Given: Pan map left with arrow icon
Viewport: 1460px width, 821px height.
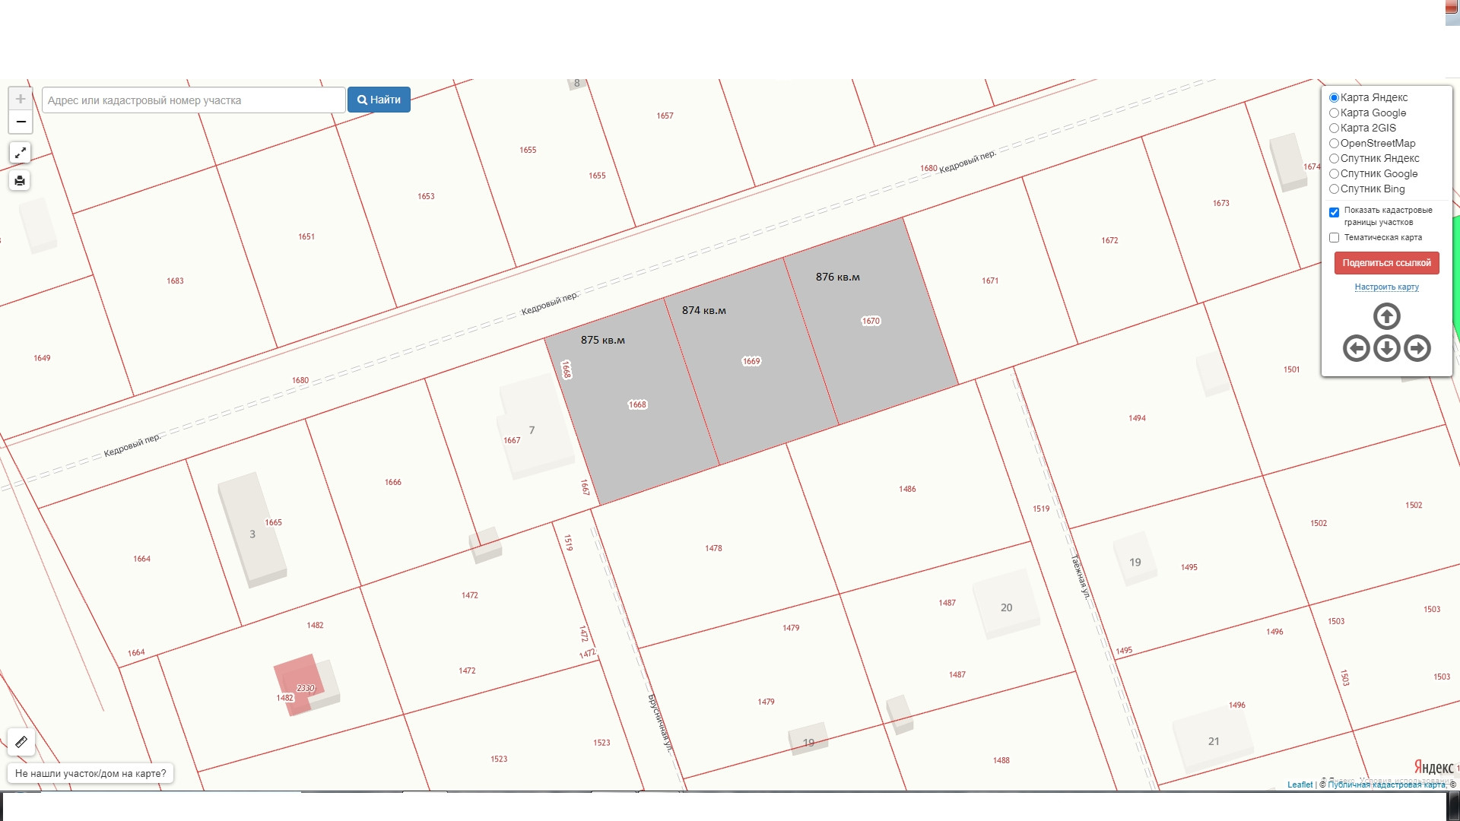Looking at the screenshot, I should [x=1356, y=348].
